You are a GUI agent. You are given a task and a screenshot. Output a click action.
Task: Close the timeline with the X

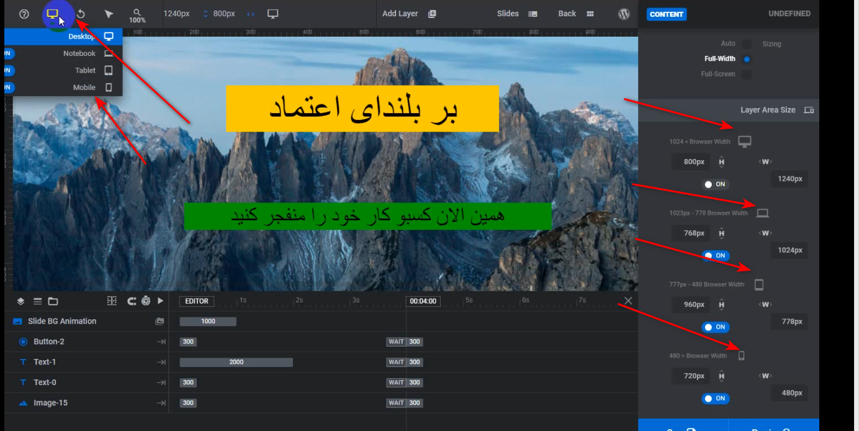628,301
